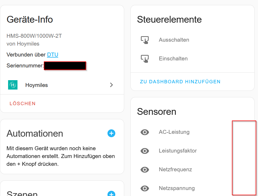
Task: Click the Steuerelemente card heading
Action: (x=169, y=20)
